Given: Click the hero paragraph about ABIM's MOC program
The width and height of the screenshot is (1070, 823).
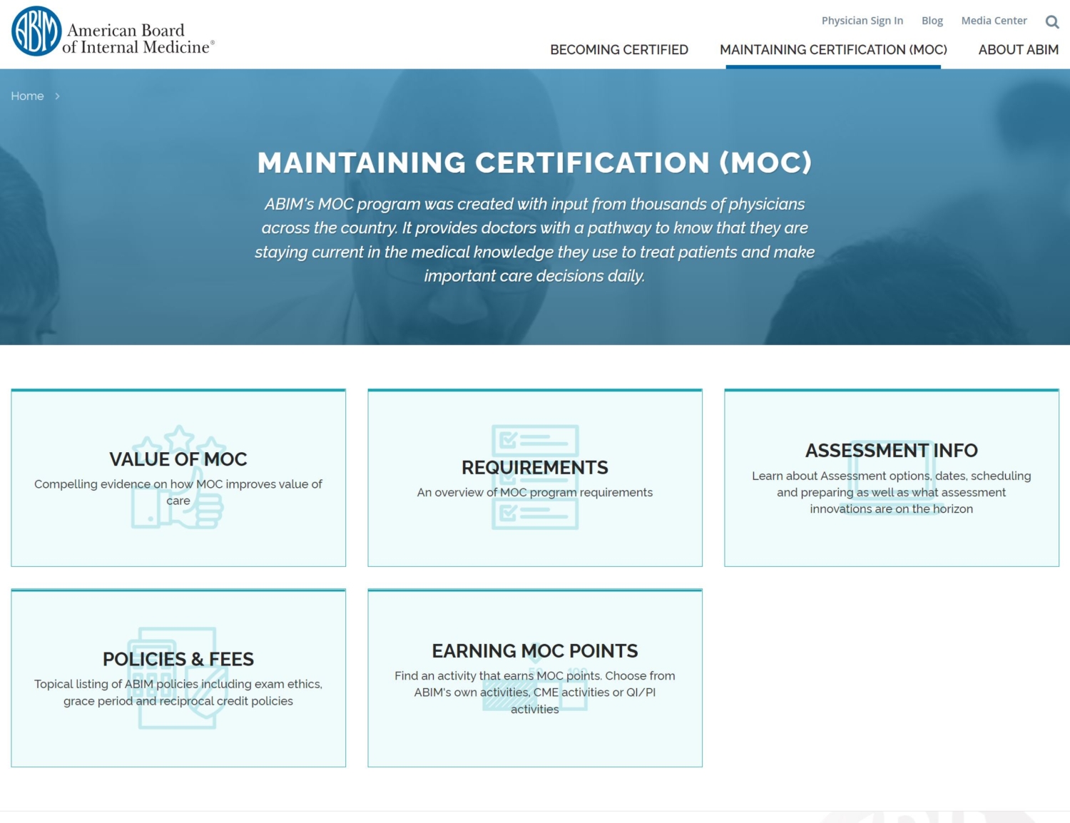Looking at the screenshot, I should 535,240.
